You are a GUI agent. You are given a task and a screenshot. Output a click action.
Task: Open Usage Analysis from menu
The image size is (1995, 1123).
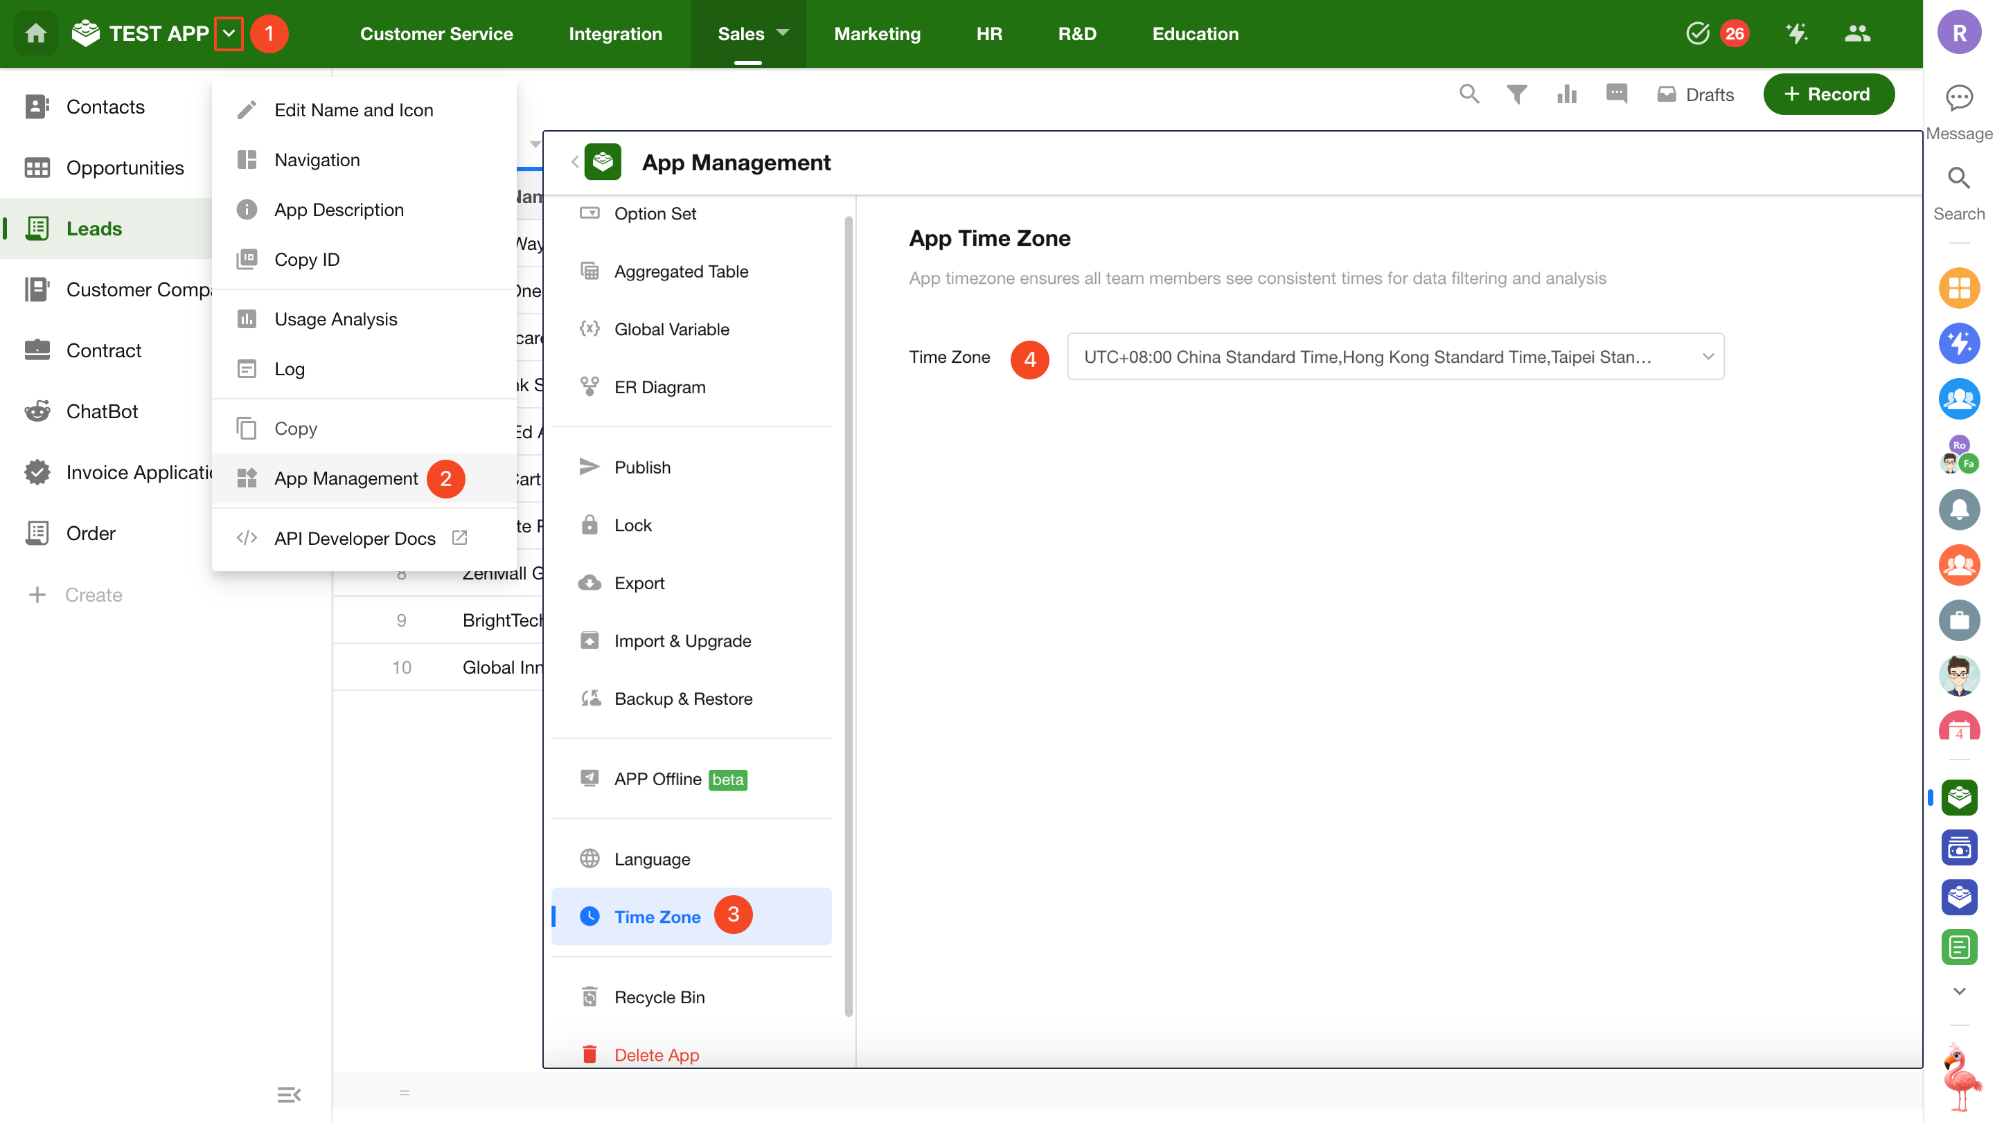click(335, 319)
